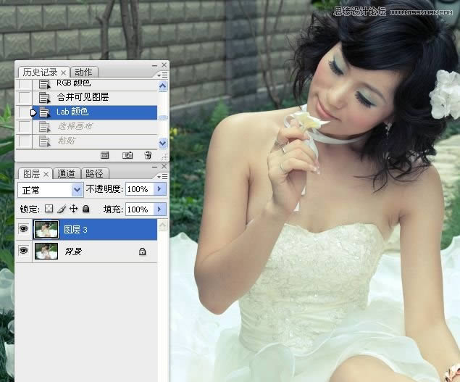
Task: Select the 合并可见图层 history state
Action: click(x=83, y=98)
